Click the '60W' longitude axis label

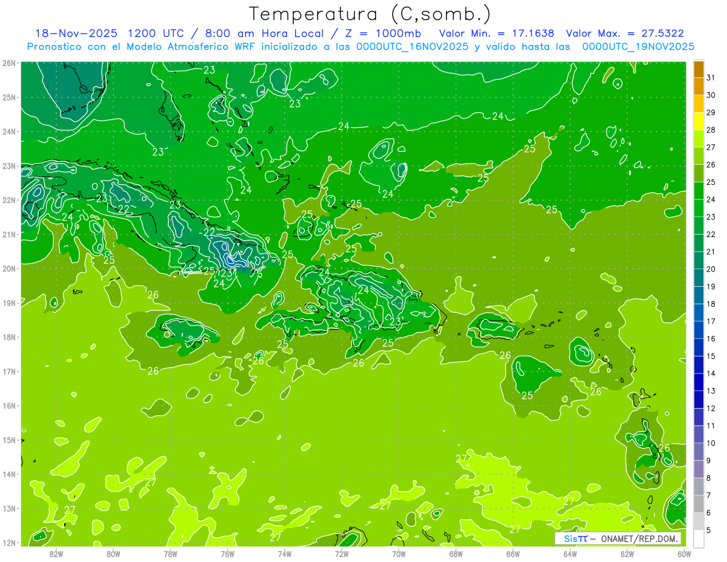(x=685, y=554)
